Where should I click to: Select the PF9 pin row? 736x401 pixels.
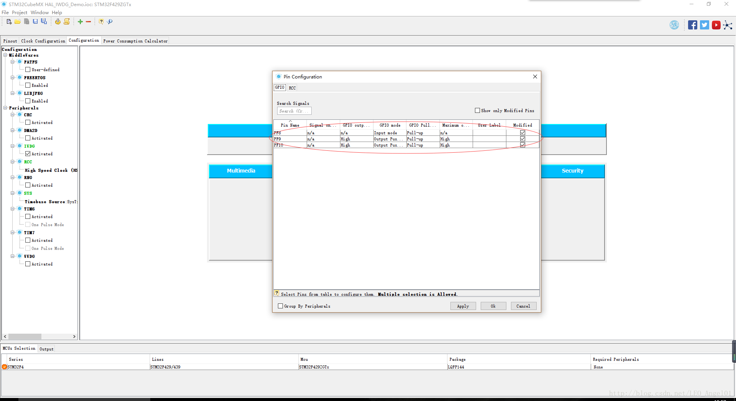pos(406,139)
